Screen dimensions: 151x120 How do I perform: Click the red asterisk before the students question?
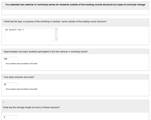3,51
